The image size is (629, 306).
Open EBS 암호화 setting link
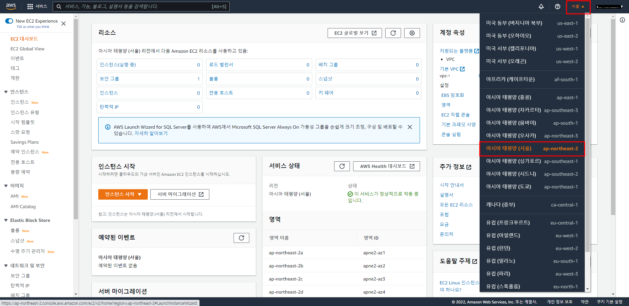point(453,95)
